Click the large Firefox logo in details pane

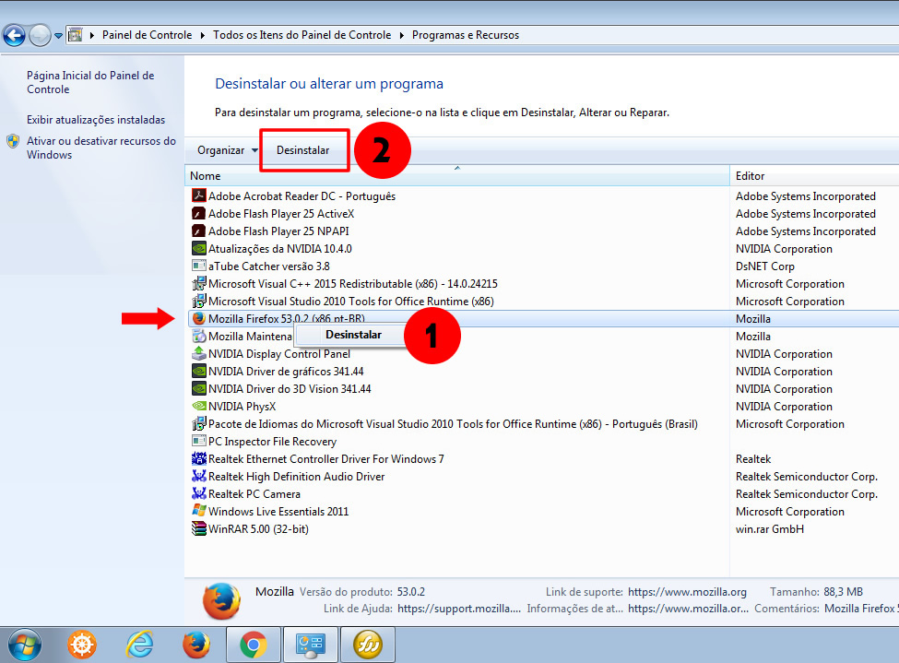221,601
